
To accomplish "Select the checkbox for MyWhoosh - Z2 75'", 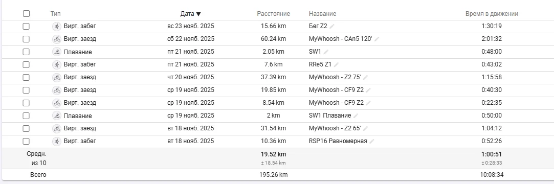I will click(x=26, y=77).
